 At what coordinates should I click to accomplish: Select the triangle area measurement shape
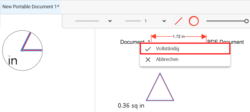(x=160, y=87)
